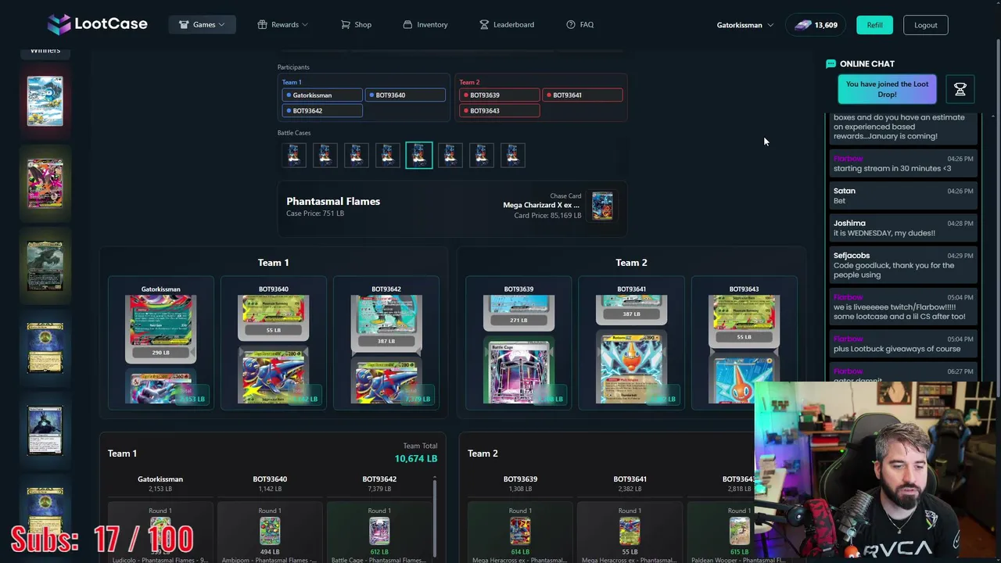View the Leaderboard page
This screenshot has width=1001, height=563.
pyautogui.click(x=507, y=24)
